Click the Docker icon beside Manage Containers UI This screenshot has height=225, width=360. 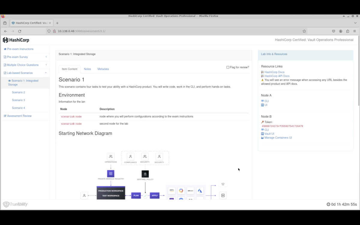coord(262,137)
